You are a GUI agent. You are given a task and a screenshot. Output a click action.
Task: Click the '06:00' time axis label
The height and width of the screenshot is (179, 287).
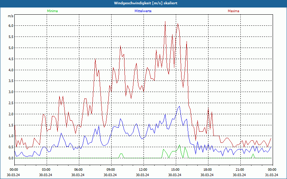click(x=78, y=170)
